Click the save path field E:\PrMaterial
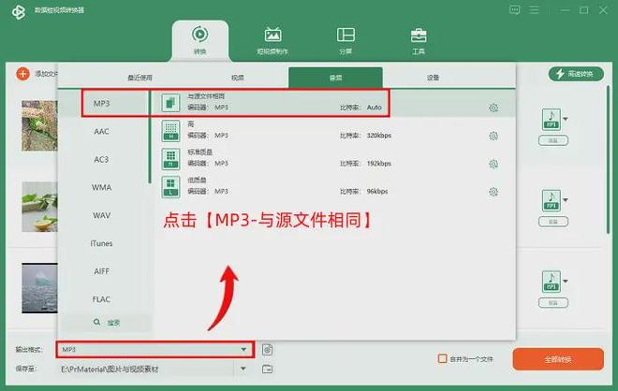The width and height of the screenshot is (618, 391). (147, 369)
